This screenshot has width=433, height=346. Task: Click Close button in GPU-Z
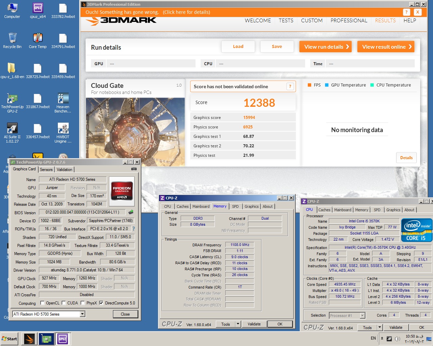click(x=125, y=314)
